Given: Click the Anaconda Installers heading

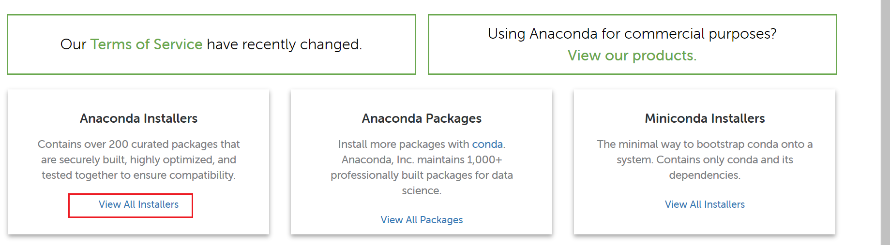Looking at the screenshot, I should 139,118.
